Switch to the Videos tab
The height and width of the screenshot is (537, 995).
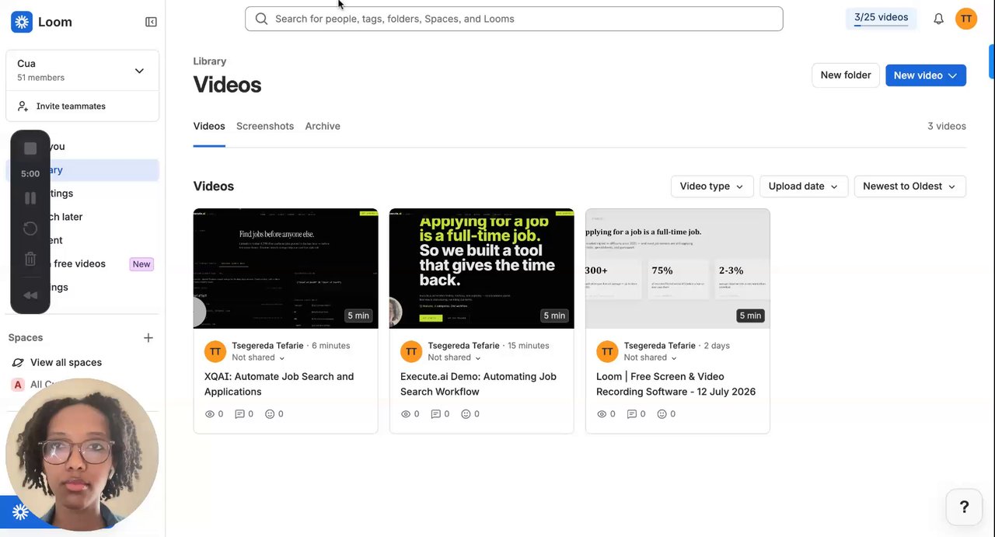click(209, 126)
